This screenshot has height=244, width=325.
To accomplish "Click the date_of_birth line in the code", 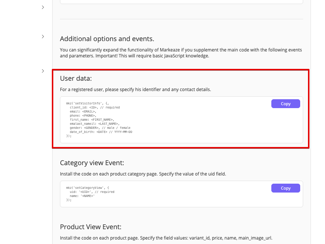I will [x=101, y=132].
